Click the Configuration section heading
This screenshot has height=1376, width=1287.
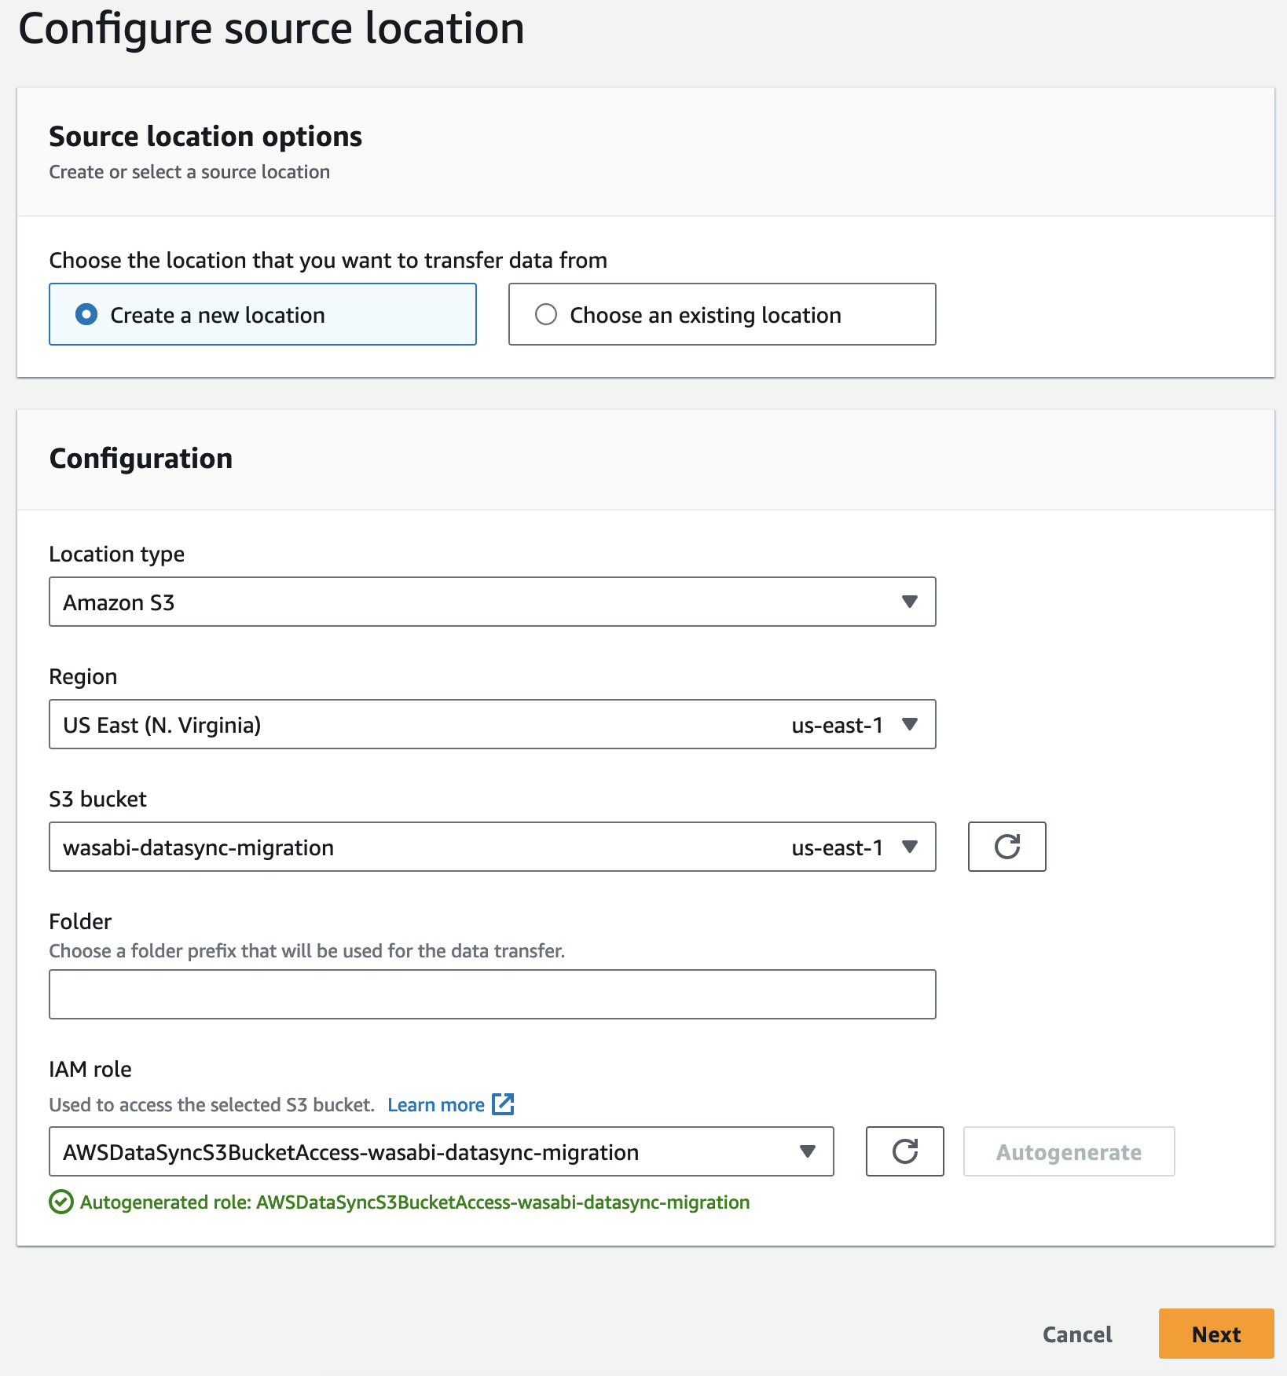(141, 459)
